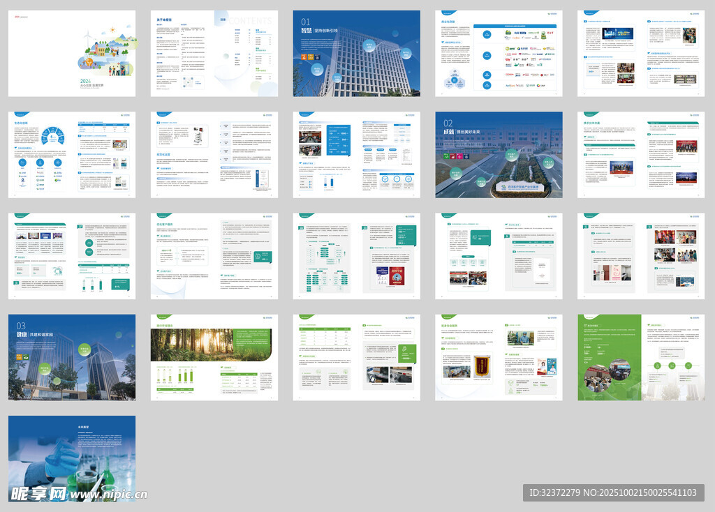
Task: Select the last green spread with circular photos
Action: [641, 357]
